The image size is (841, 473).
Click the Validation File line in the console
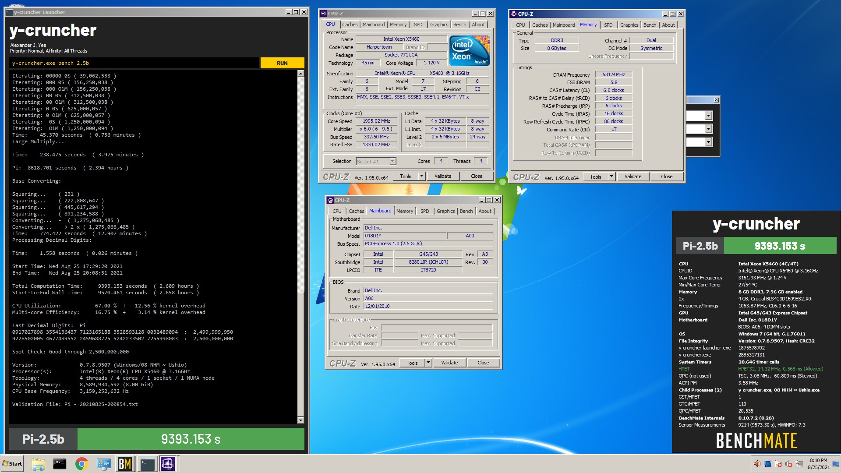point(75,404)
